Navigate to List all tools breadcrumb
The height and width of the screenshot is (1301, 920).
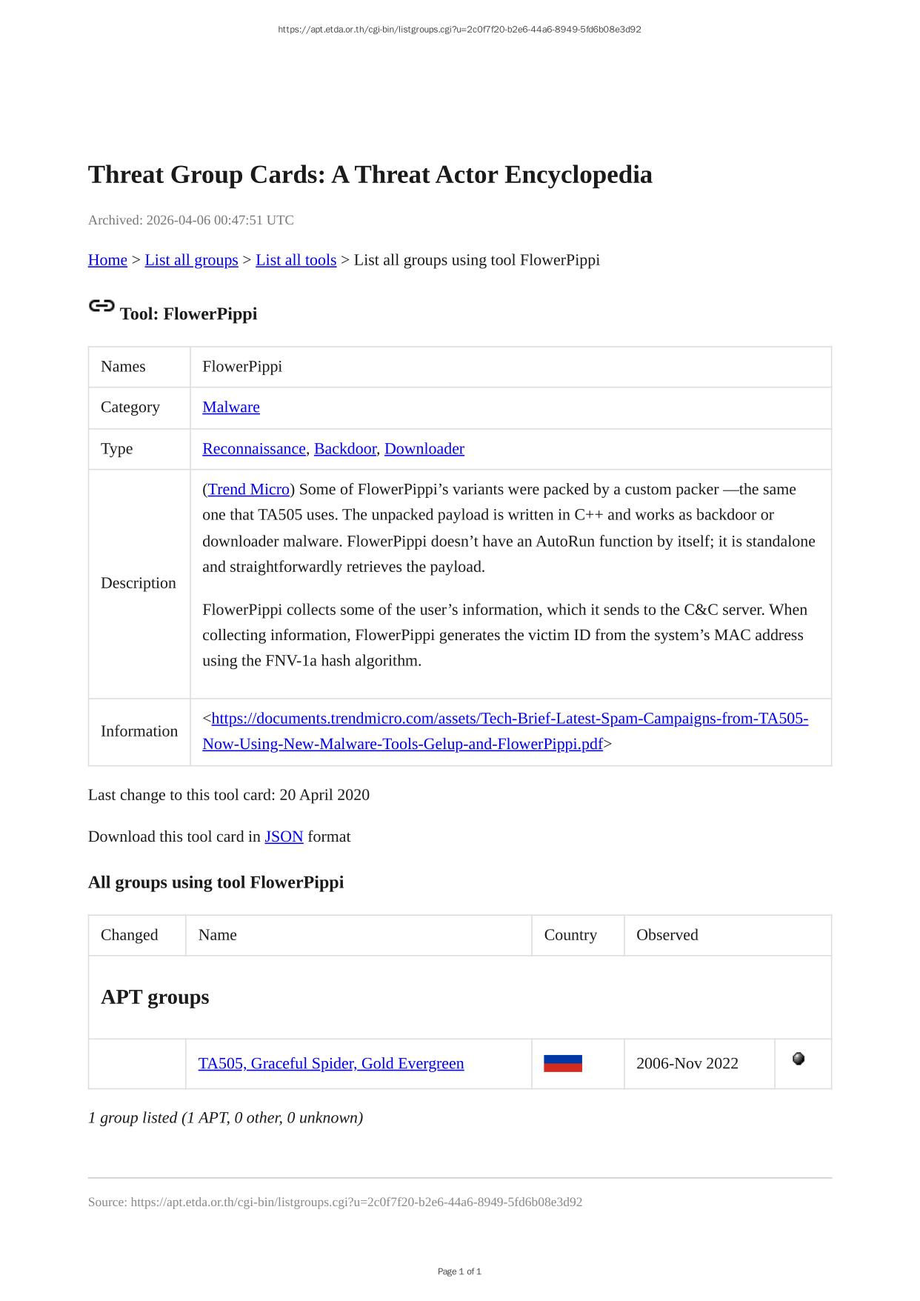(x=296, y=260)
